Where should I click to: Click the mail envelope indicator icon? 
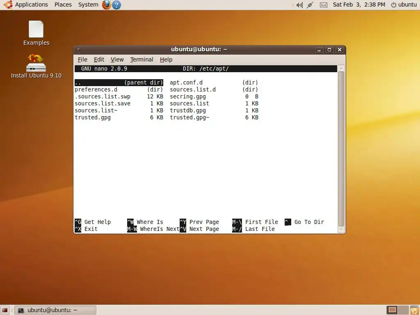(x=324, y=5)
